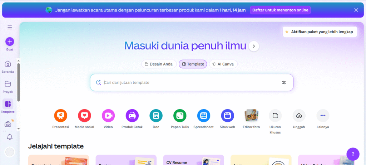This screenshot has width=366, height=165.
Task: Click the Unggah upload icon
Action: point(299,116)
